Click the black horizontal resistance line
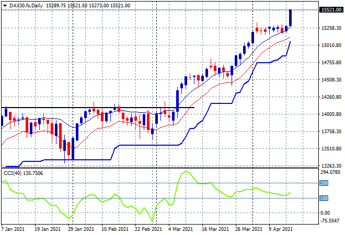The height and width of the screenshot is (235, 345). [x=105, y=108]
